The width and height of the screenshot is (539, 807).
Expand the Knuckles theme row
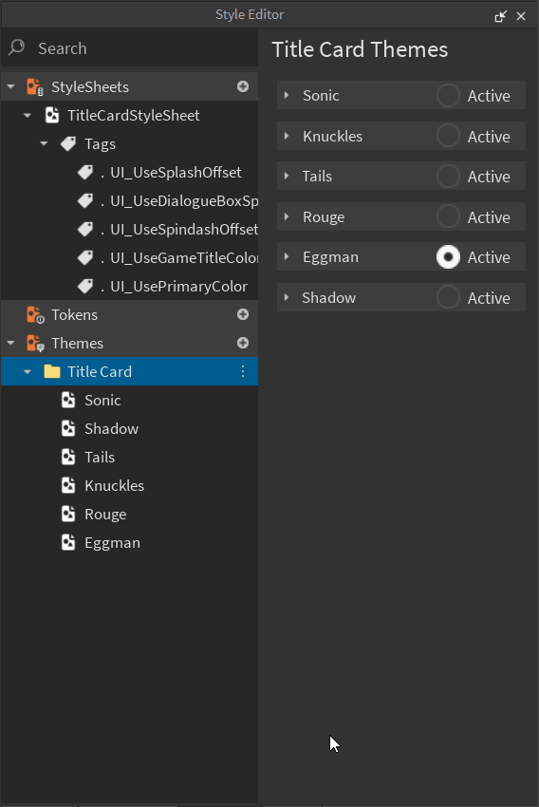[x=287, y=136]
